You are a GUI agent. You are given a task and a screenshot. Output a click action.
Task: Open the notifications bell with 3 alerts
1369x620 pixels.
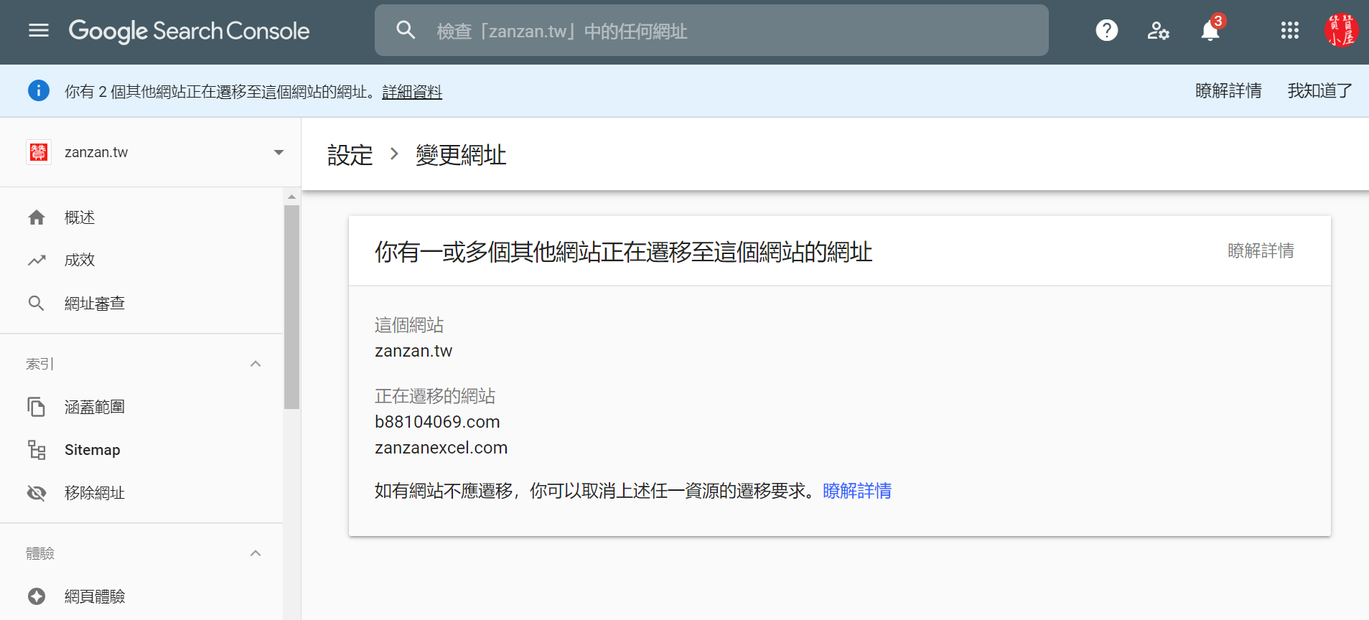pyautogui.click(x=1210, y=30)
